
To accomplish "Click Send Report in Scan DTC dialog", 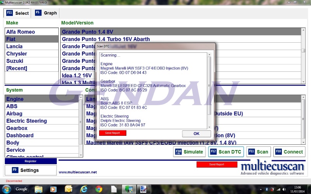I will tap(112, 133).
